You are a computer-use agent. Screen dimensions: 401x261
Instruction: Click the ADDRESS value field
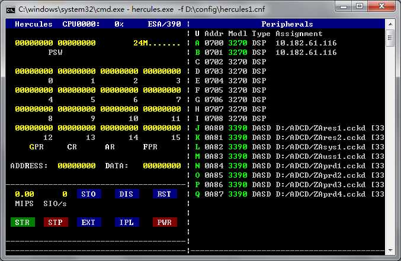click(76, 166)
